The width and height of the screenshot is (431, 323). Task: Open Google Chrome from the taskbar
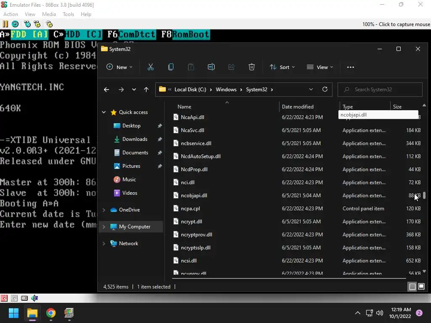(51, 313)
